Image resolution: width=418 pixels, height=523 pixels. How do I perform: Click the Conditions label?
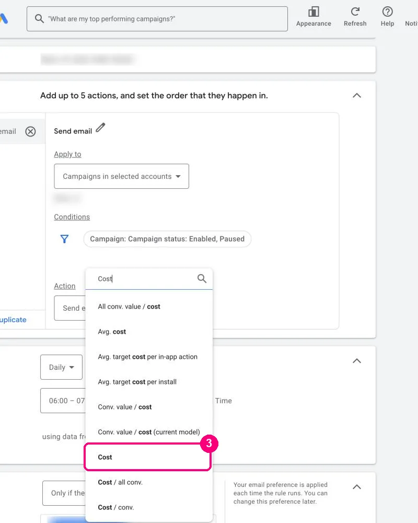tap(72, 217)
